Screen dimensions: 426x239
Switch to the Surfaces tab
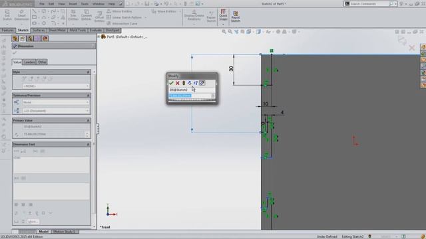coord(39,31)
